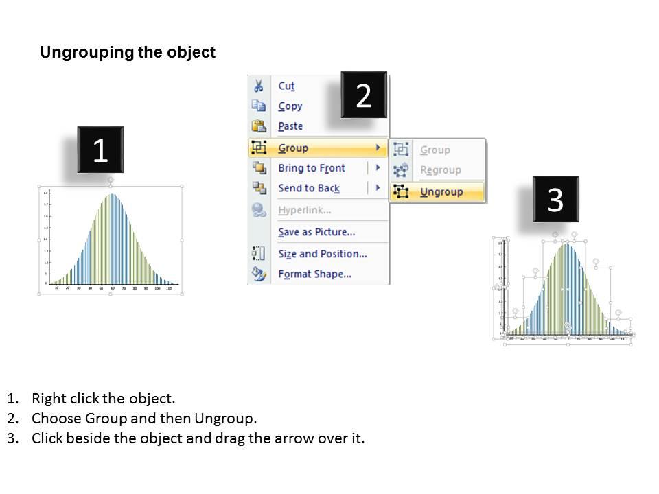Click the bell curve chart labeled 1
The width and height of the screenshot is (659, 494).
click(x=110, y=240)
